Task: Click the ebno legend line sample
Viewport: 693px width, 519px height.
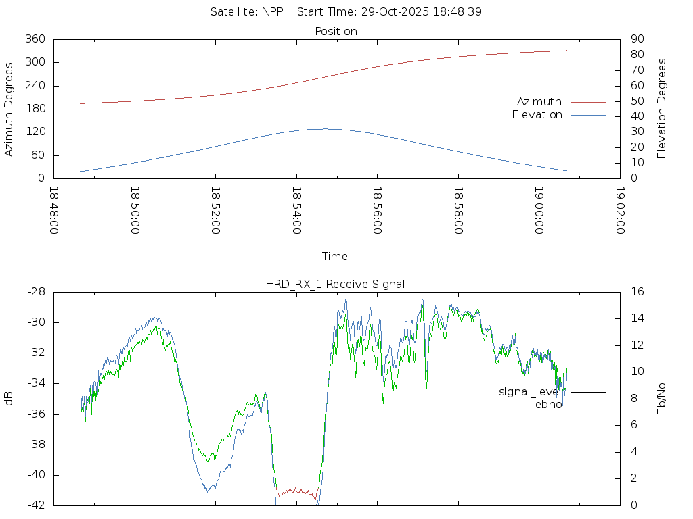Action: 587,405
